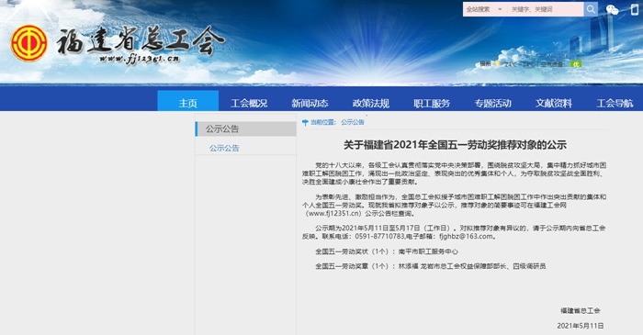Viewport: 643px width, 335px height.
Task: Click the phone number 0591-87710783
Action: pos(379,236)
